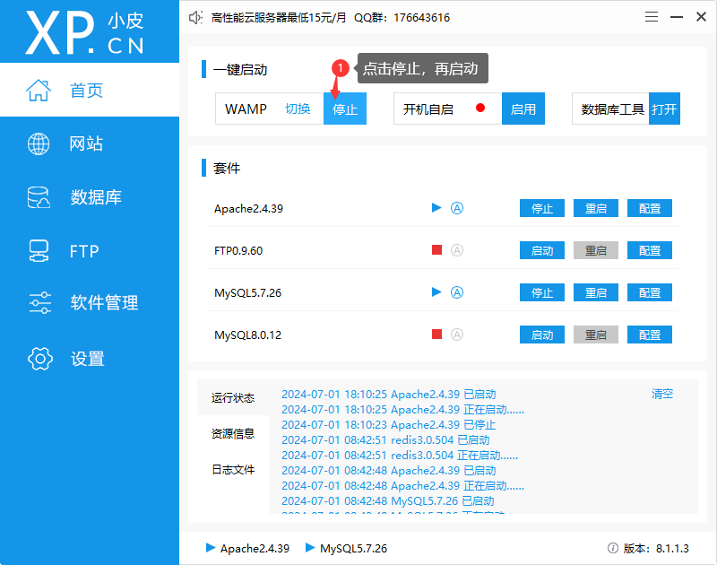This screenshot has width=717, height=565.
Task: Click FTP0.9.60 name in 套件 list
Action: pos(238,251)
